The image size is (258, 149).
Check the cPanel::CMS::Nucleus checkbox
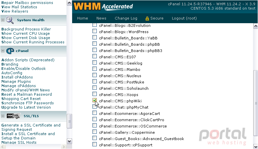pos(94,75)
